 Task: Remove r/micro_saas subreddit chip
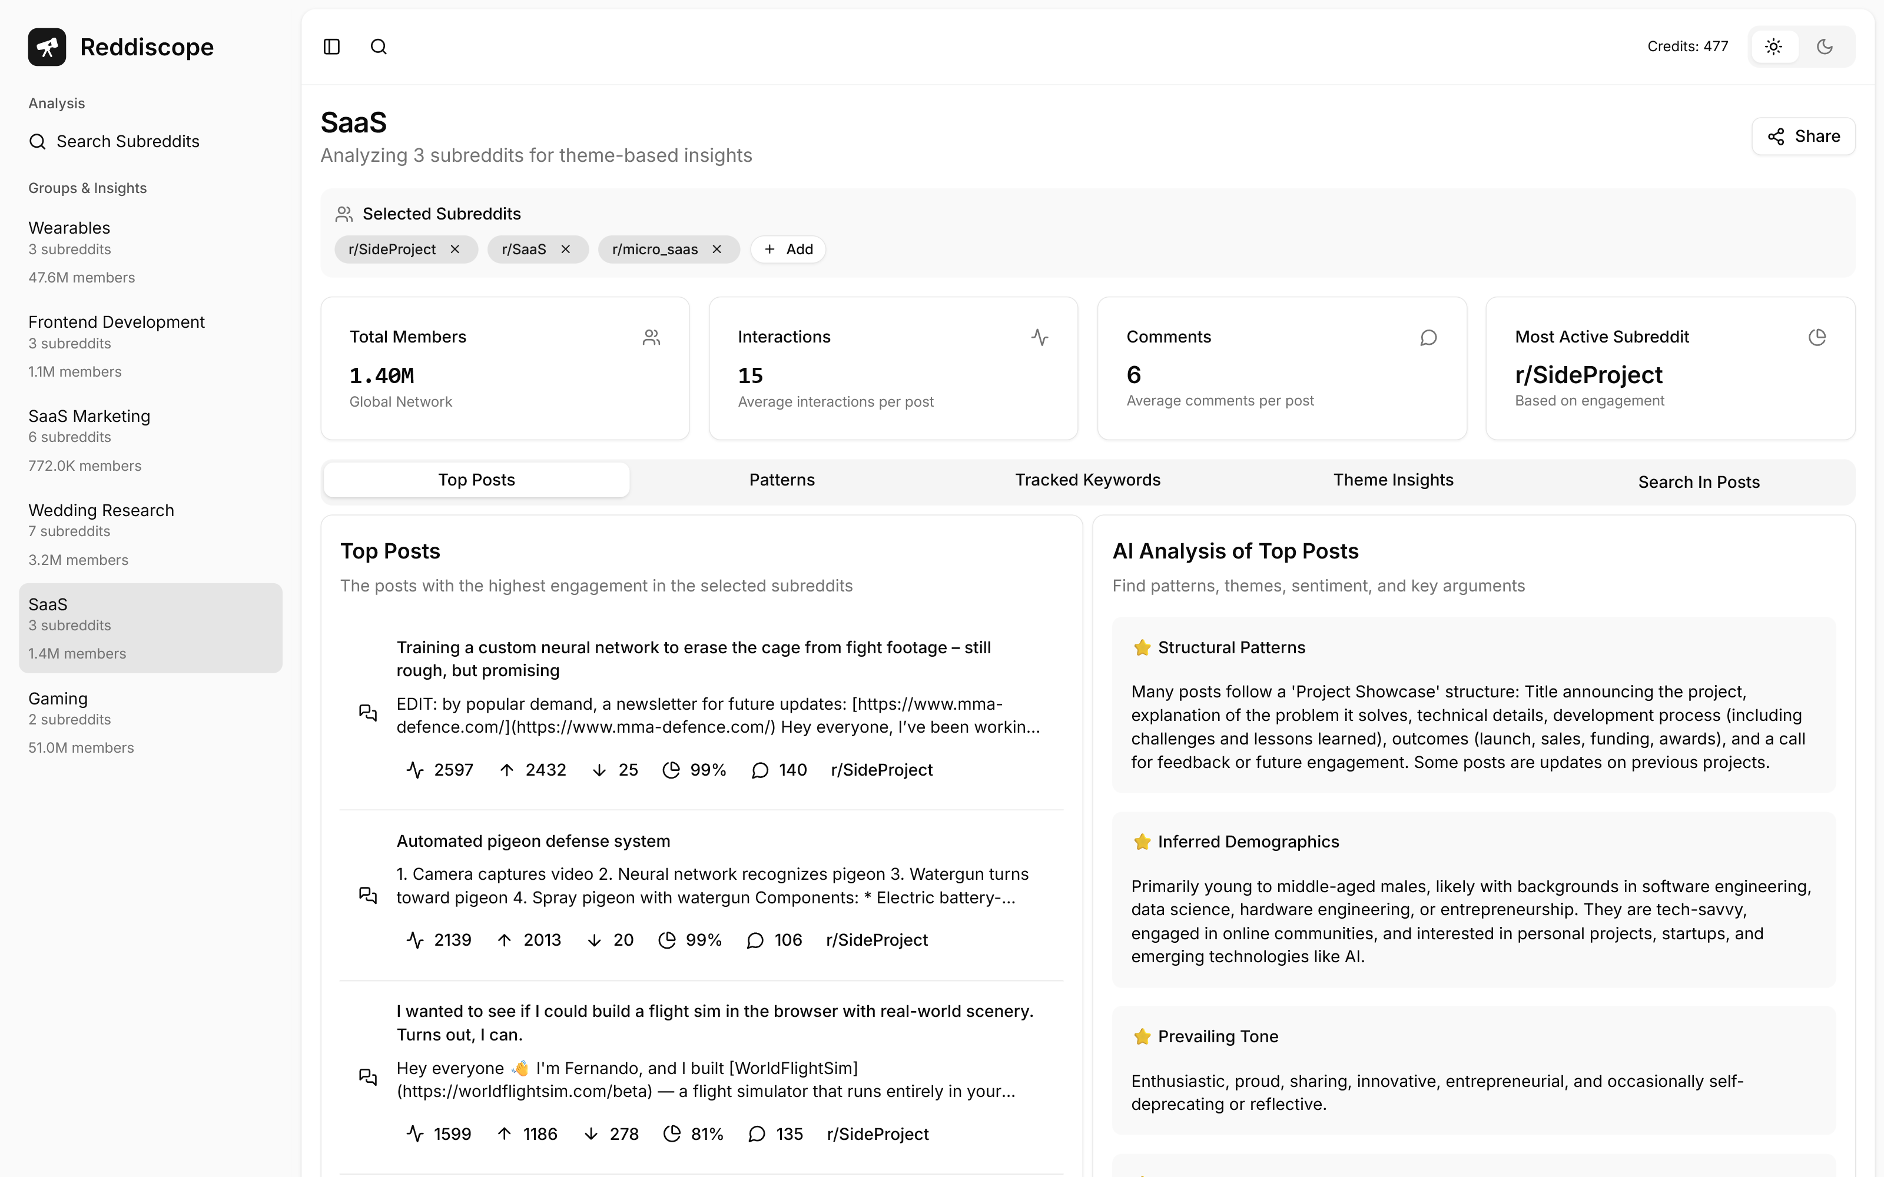coord(717,249)
